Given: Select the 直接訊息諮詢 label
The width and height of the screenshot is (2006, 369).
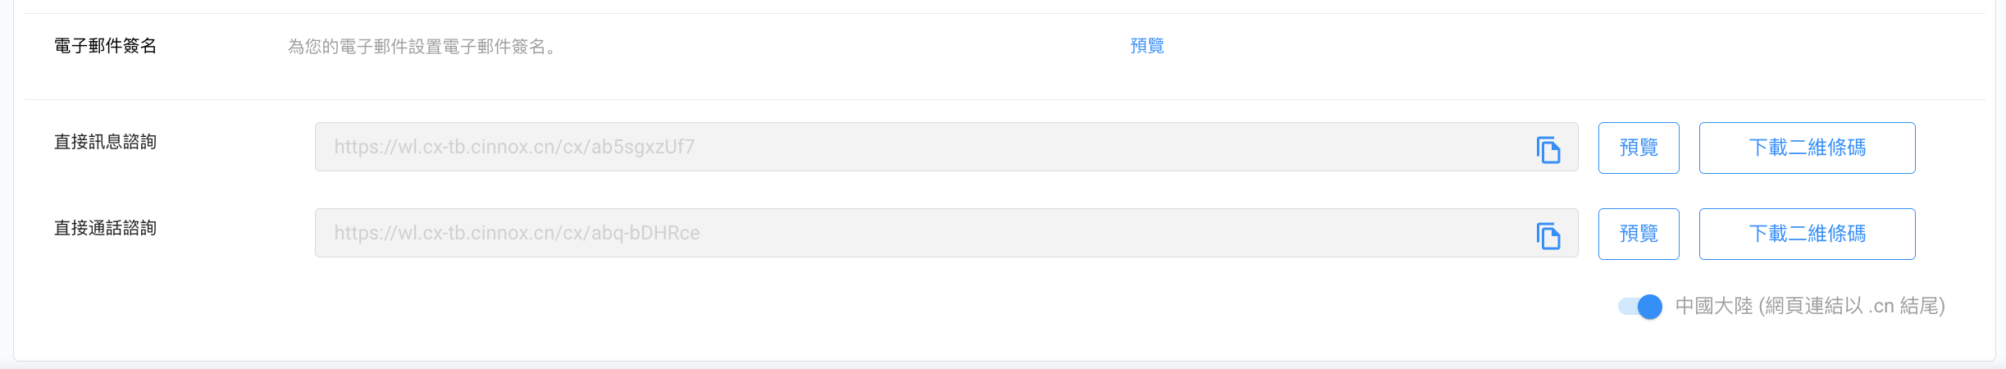Looking at the screenshot, I should click(105, 142).
